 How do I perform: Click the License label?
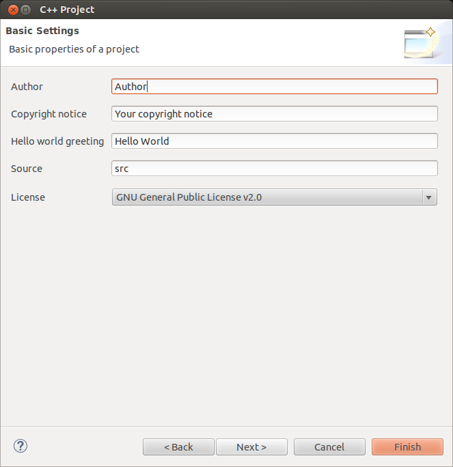coord(28,197)
